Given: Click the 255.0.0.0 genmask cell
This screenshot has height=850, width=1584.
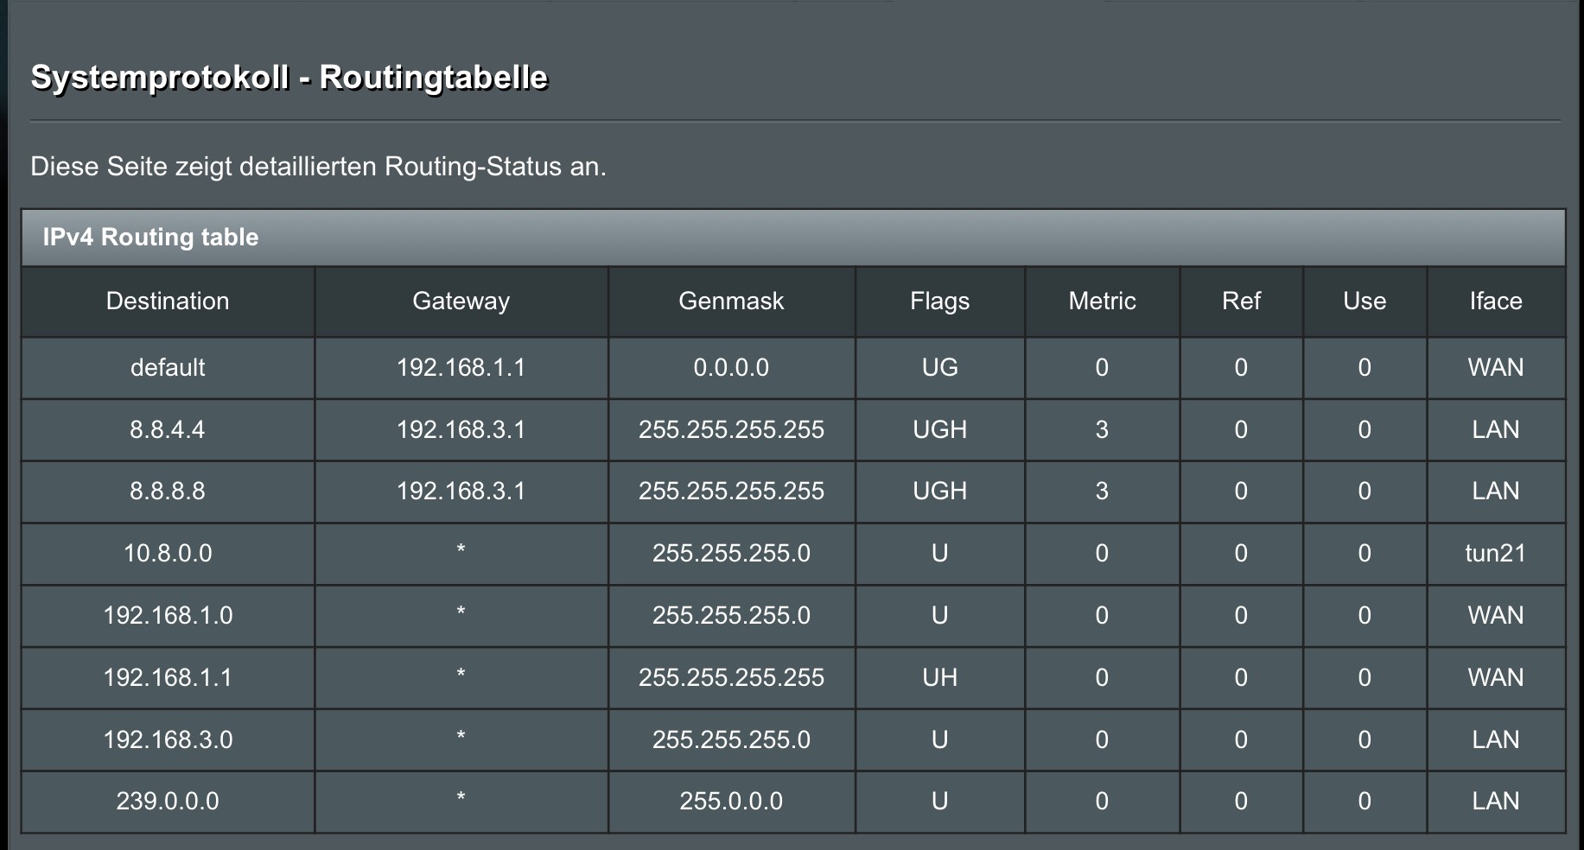Looking at the screenshot, I should pyautogui.click(x=731, y=801).
